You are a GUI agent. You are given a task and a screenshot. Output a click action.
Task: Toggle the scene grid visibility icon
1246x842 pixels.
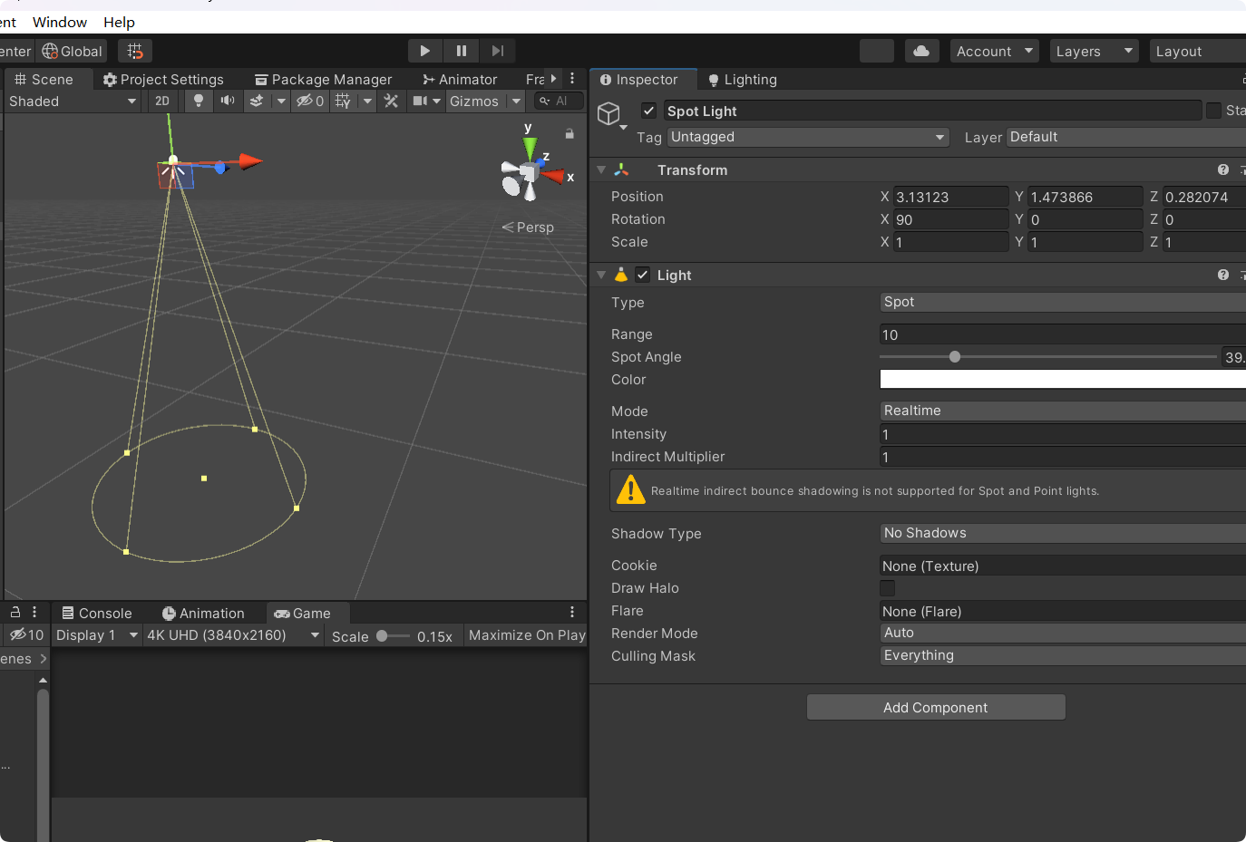[343, 101]
